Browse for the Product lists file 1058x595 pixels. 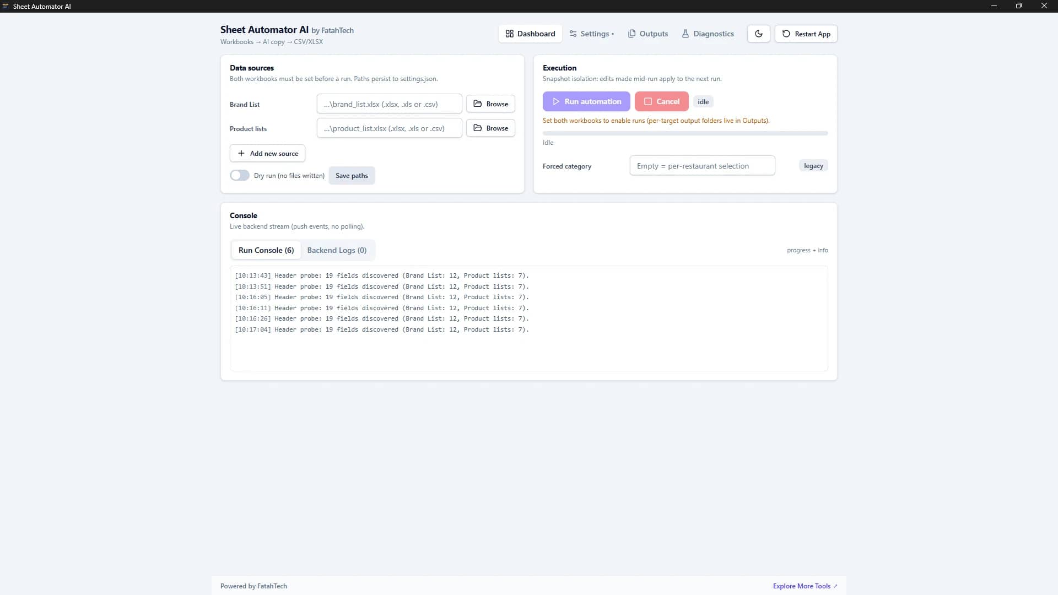[x=490, y=128]
